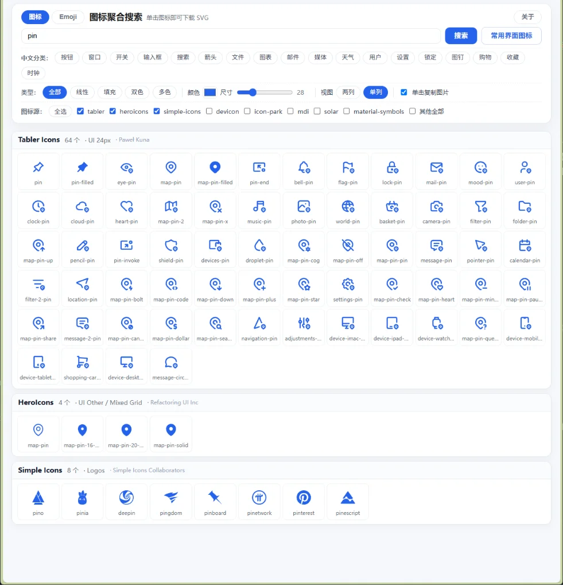Download the pin icon in Tabler Icons
This screenshot has width=563, height=585.
[x=38, y=171]
